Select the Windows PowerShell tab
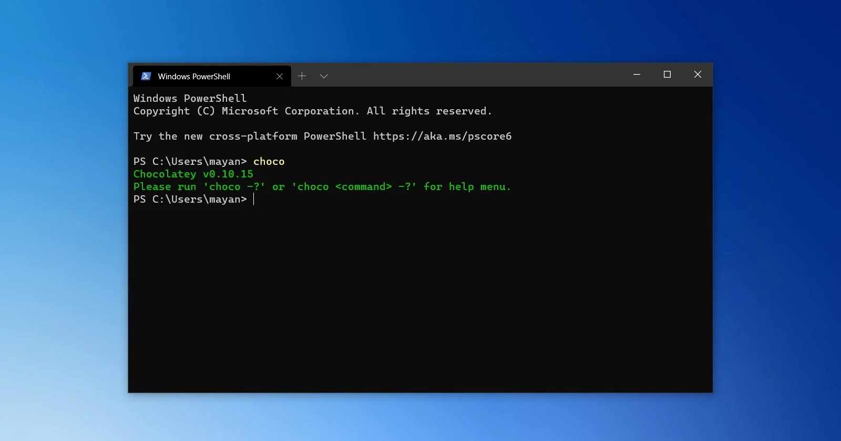 [212, 76]
